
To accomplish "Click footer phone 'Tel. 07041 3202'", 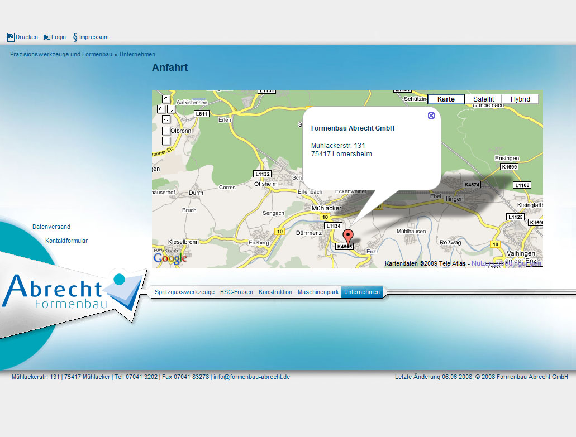I will point(136,377).
